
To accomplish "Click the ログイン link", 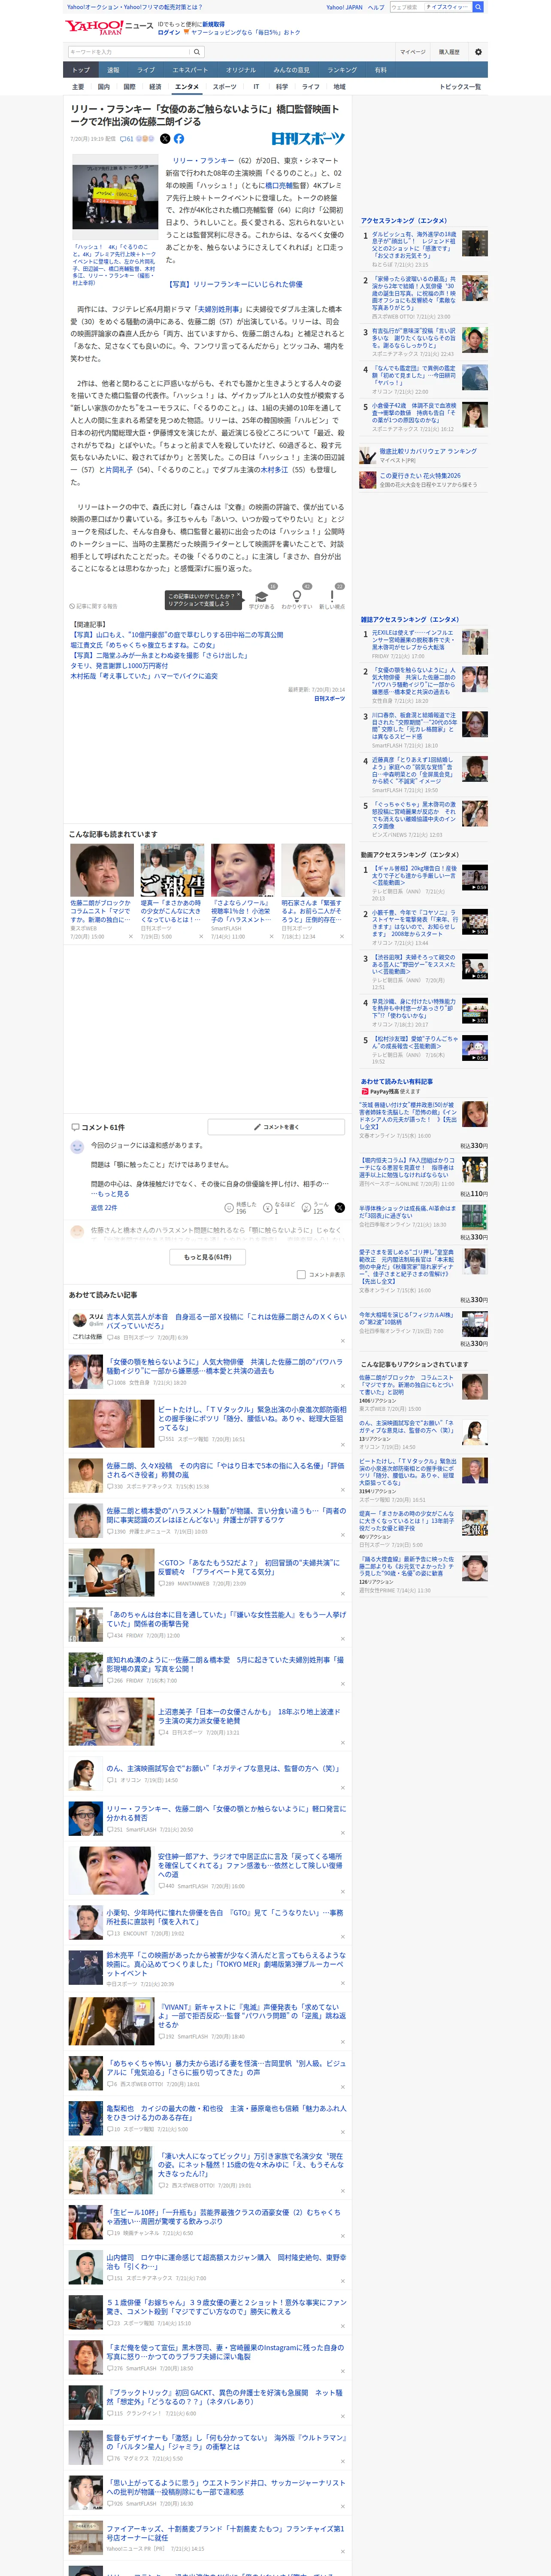I will point(169,32).
